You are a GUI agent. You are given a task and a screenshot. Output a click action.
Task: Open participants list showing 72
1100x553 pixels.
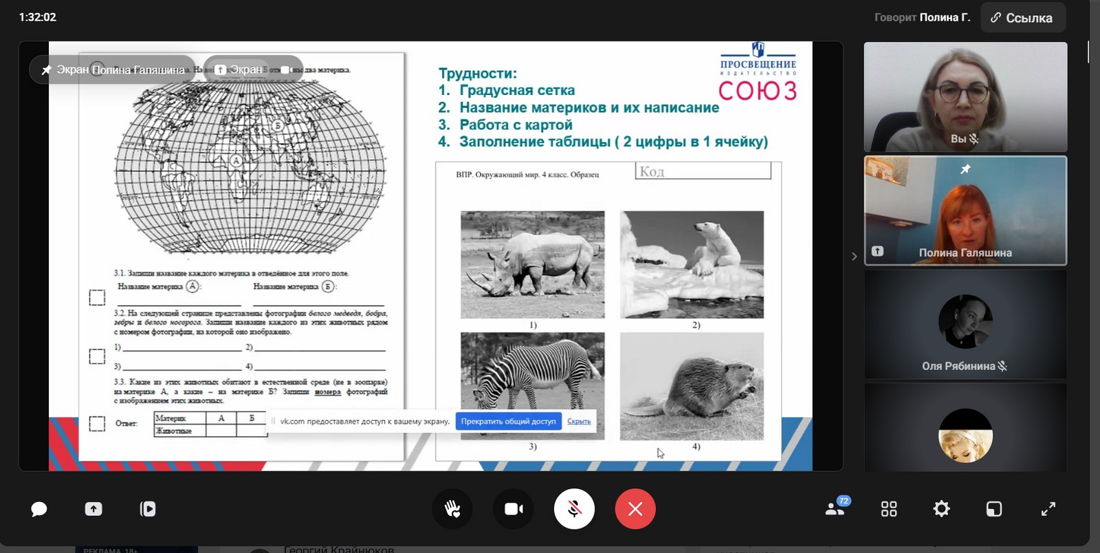[x=835, y=509]
